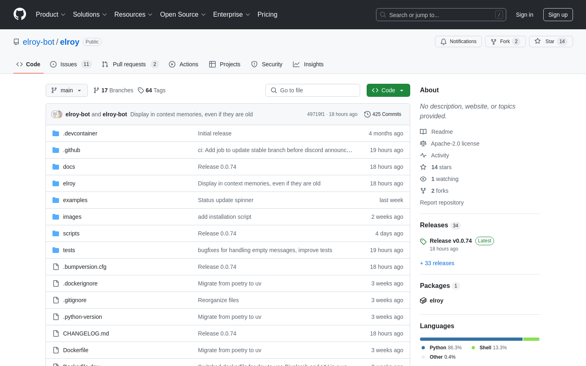
Task: Open the green Code dropdown button
Action: [388, 90]
